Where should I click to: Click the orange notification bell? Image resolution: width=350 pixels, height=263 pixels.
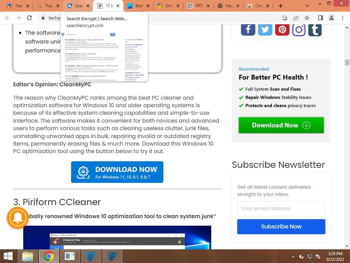18,217
